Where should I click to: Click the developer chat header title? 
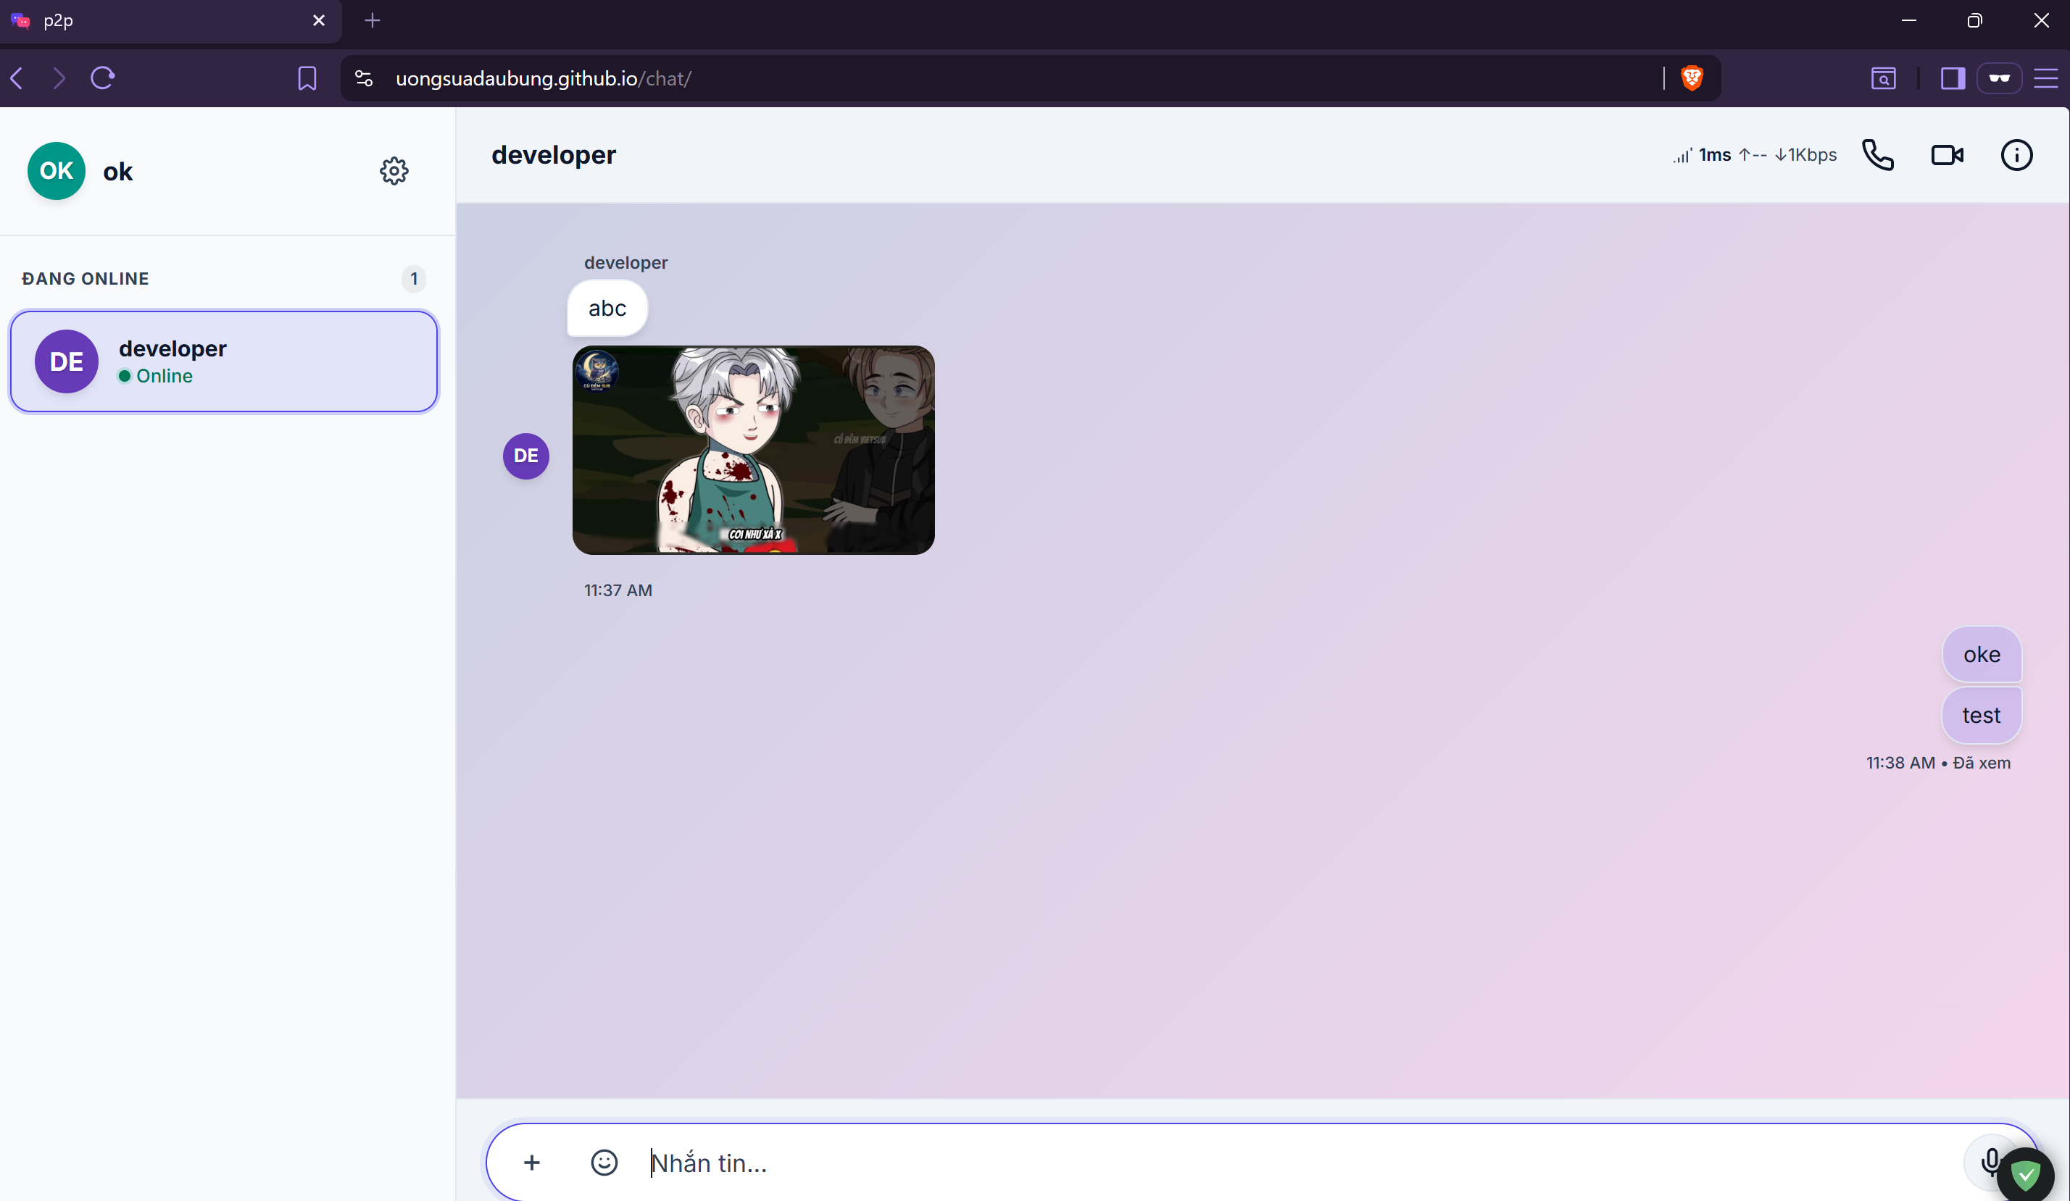[554, 155]
